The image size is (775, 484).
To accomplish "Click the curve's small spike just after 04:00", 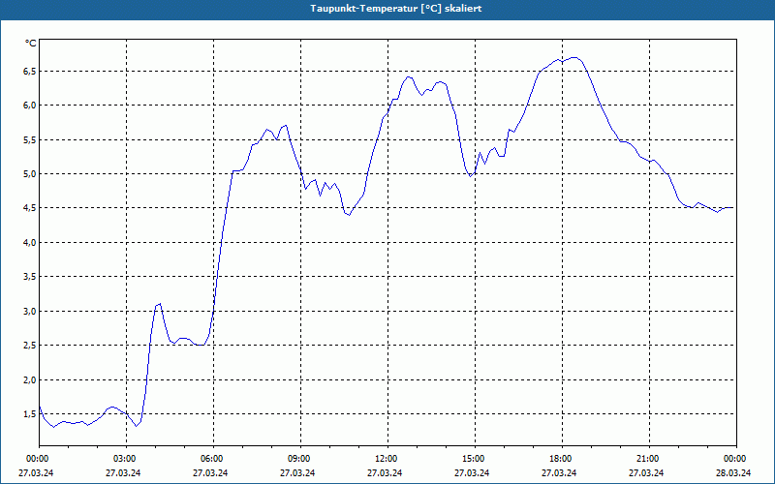I will tap(158, 304).
